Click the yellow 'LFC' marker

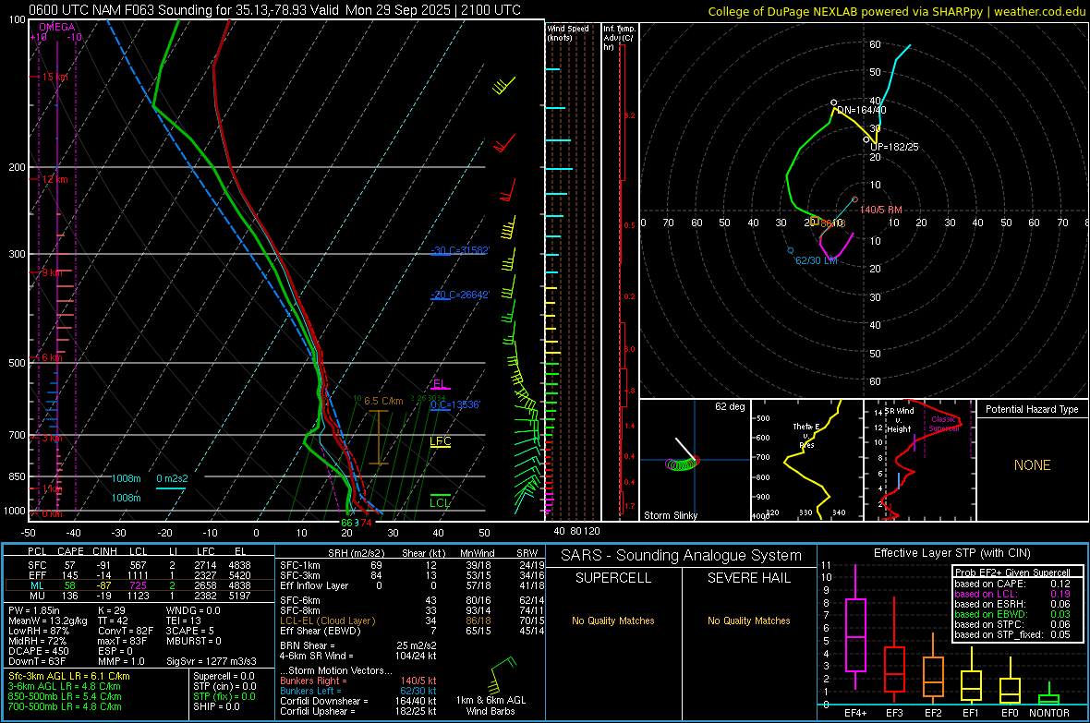click(x=440, y=441)
